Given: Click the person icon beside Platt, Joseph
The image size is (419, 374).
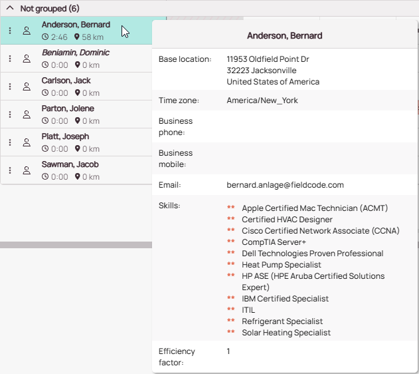Looking at the screenshot, I should pyautogui.click(x=27, y=142).
